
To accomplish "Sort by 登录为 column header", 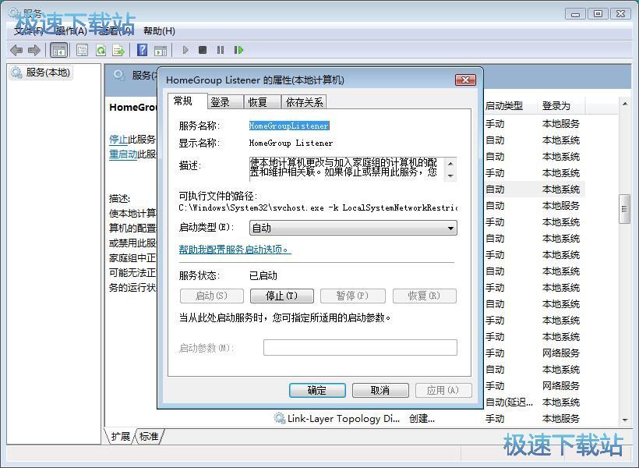I will point(561,105).
